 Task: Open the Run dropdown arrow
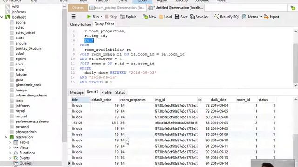tap(102, 17)
